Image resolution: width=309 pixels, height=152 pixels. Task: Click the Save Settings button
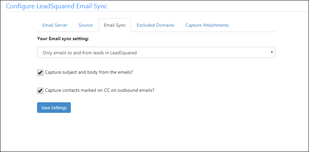[x=54, y=108]
